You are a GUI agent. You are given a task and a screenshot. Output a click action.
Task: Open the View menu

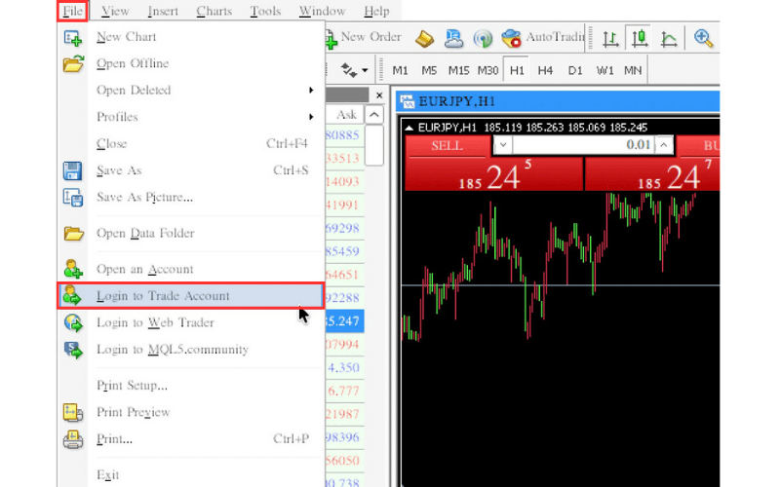coord(115,11)
